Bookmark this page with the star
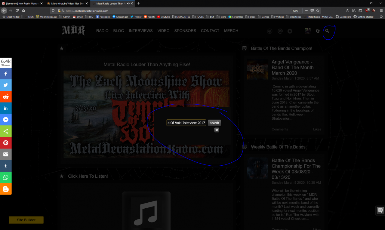The height and width of the screenshot is (230, 385). click(x=318, y=11)
